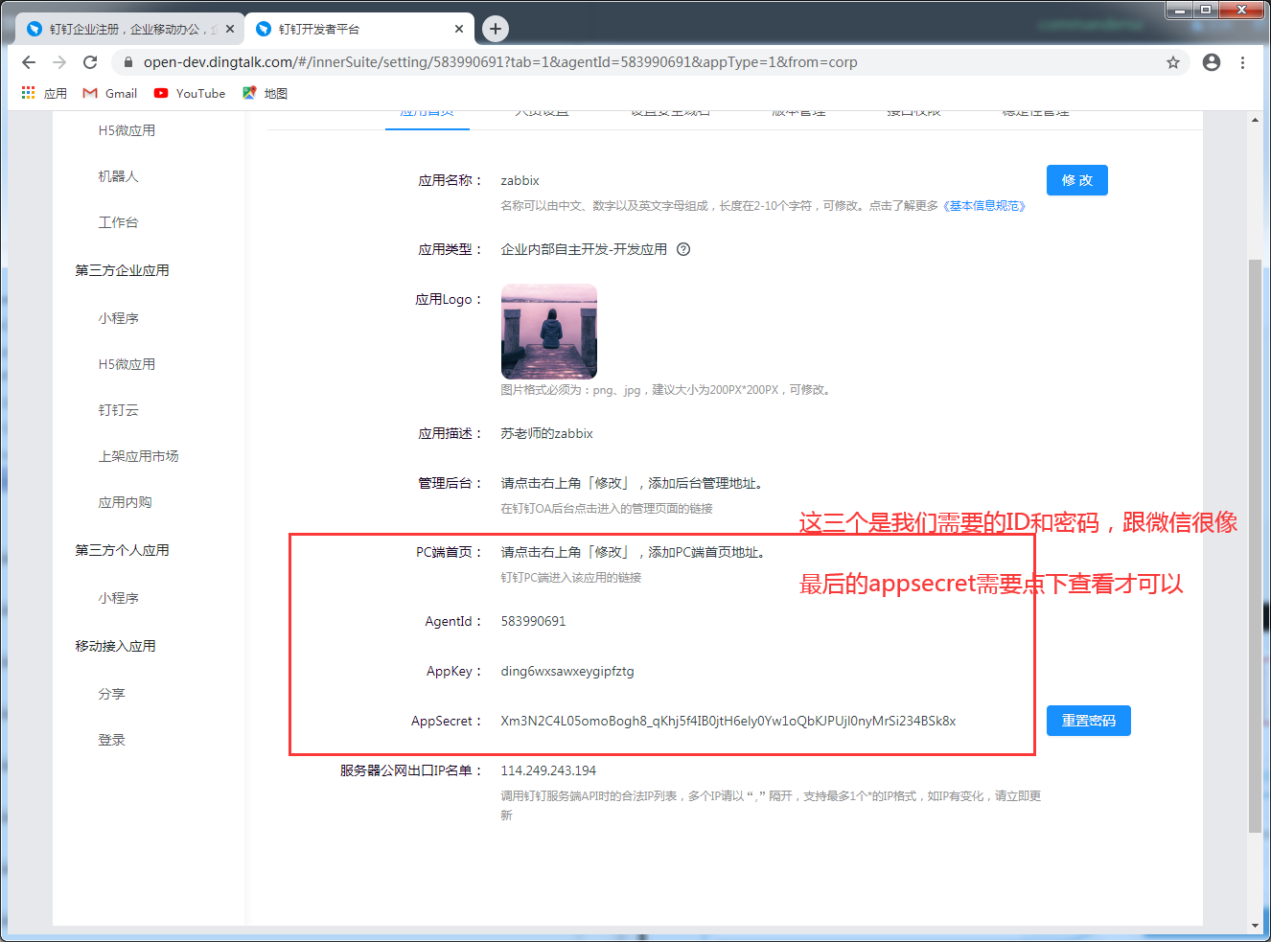Select the 第三方企业应用 sidebar section
The width and height of the screenshot is (1271, 942).
[122, 270]
